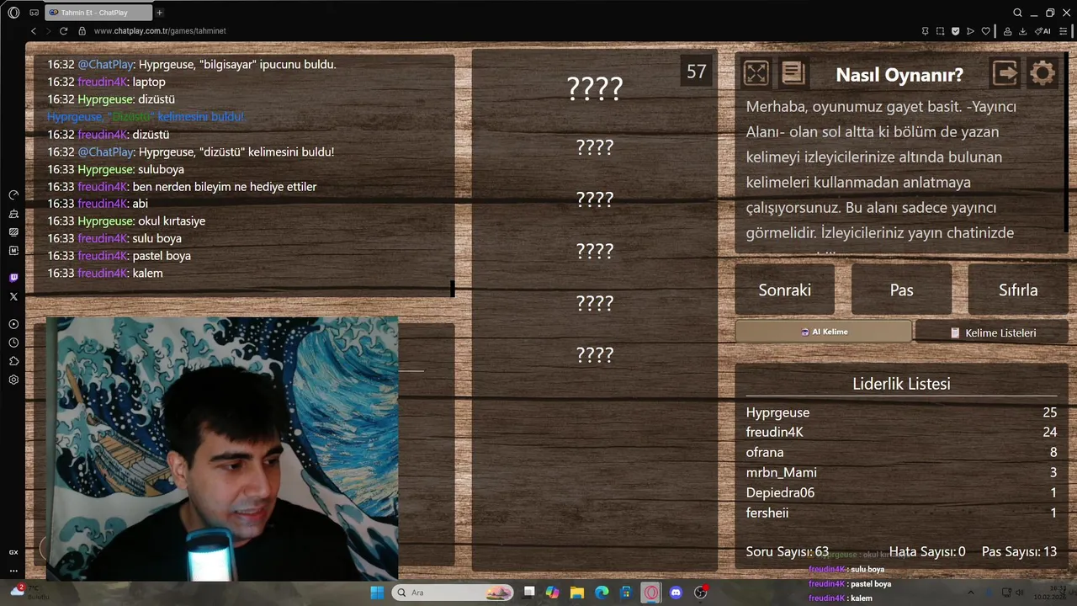Viewport: 1077px width, 606px height.
Task: Go back to previous page
Action: (34, 31)
